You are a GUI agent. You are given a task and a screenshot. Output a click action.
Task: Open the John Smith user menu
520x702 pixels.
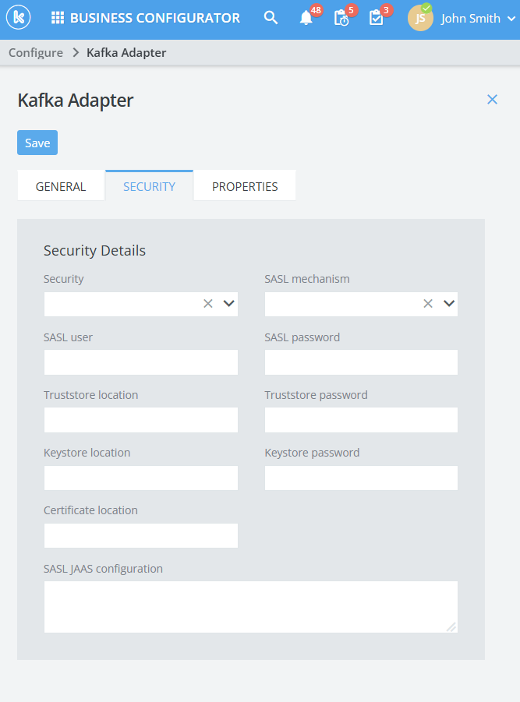coord(477,19)
